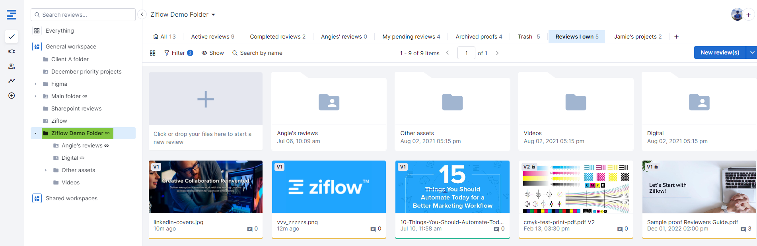Add a new tab with plus icon
The width and height of the screenshot is (757, 246).
(676, 37)
